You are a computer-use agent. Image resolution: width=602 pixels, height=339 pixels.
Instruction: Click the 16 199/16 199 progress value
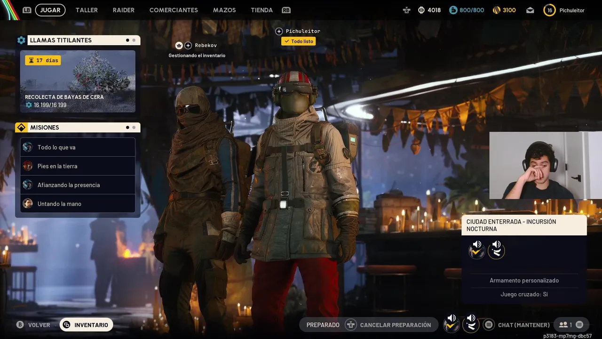pos(50,105)
